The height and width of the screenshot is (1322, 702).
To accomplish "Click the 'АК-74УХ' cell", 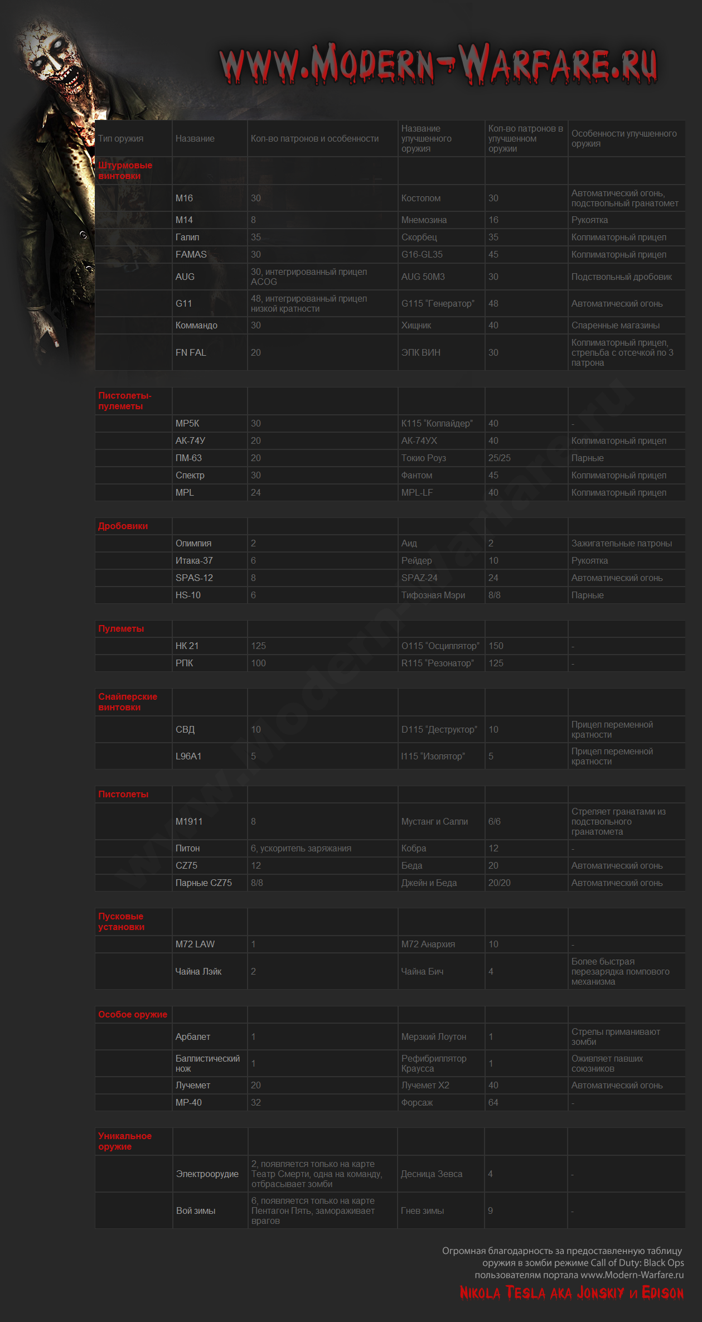I will click(x=442, y=441).
